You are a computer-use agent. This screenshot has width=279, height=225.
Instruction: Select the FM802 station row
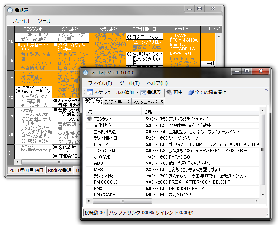[173, 189]
